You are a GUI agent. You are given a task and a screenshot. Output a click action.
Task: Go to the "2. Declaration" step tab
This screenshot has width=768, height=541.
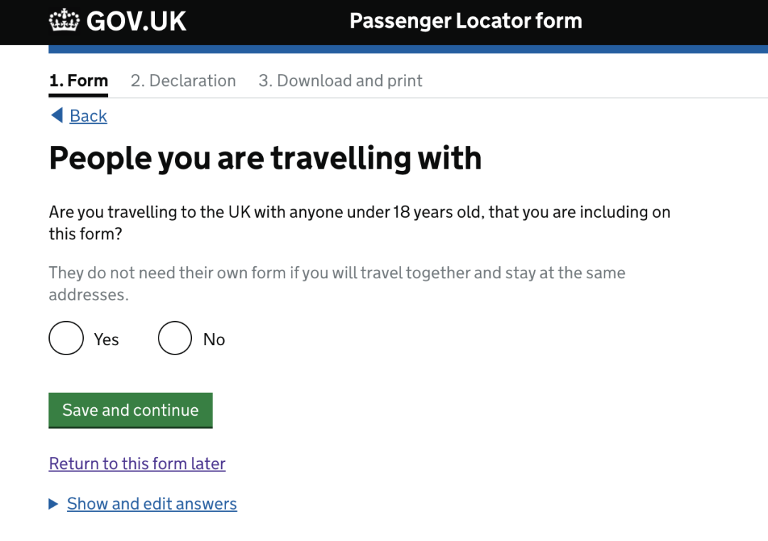pos(183,80)
